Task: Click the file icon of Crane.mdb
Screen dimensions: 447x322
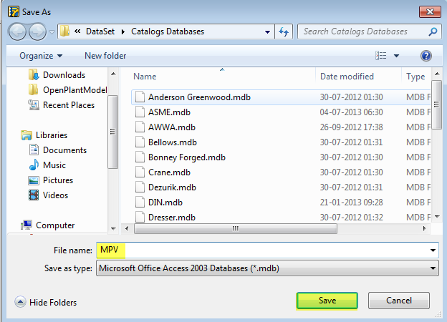Action: point(140,172)
